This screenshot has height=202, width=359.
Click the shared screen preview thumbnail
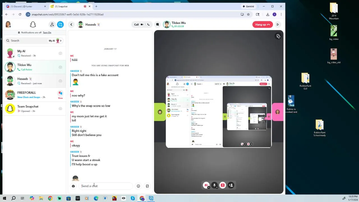pyautogui.click(x=219, y=112)
